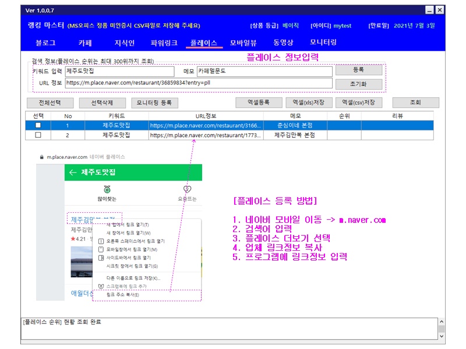The image size is (466, 349).
Task: Click the 순위 column header
Action: [344, 116]
